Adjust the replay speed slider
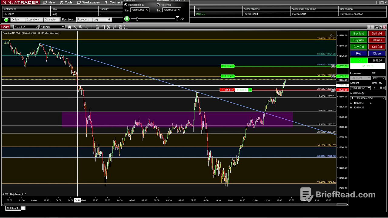388x218 pixels. [137, 19]
